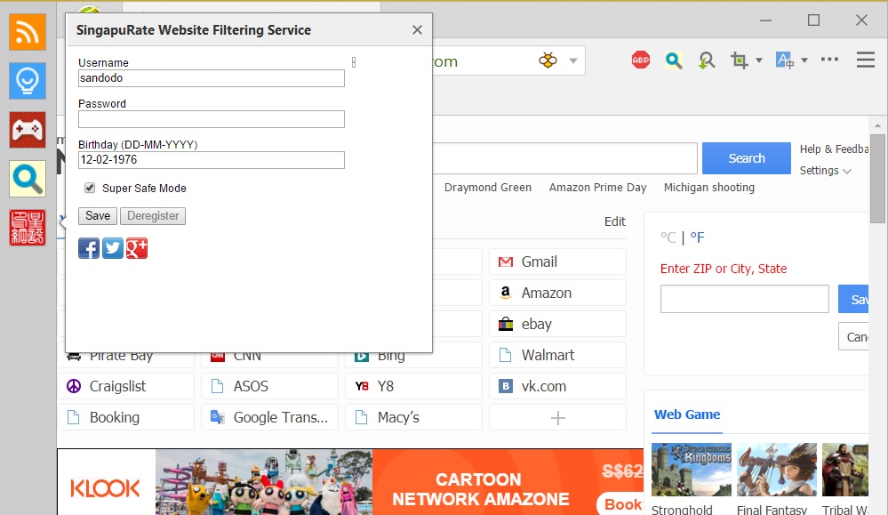Open the Booking shortcut tile
The width and height of the screenshot is (888, 515).
(125, 417)
